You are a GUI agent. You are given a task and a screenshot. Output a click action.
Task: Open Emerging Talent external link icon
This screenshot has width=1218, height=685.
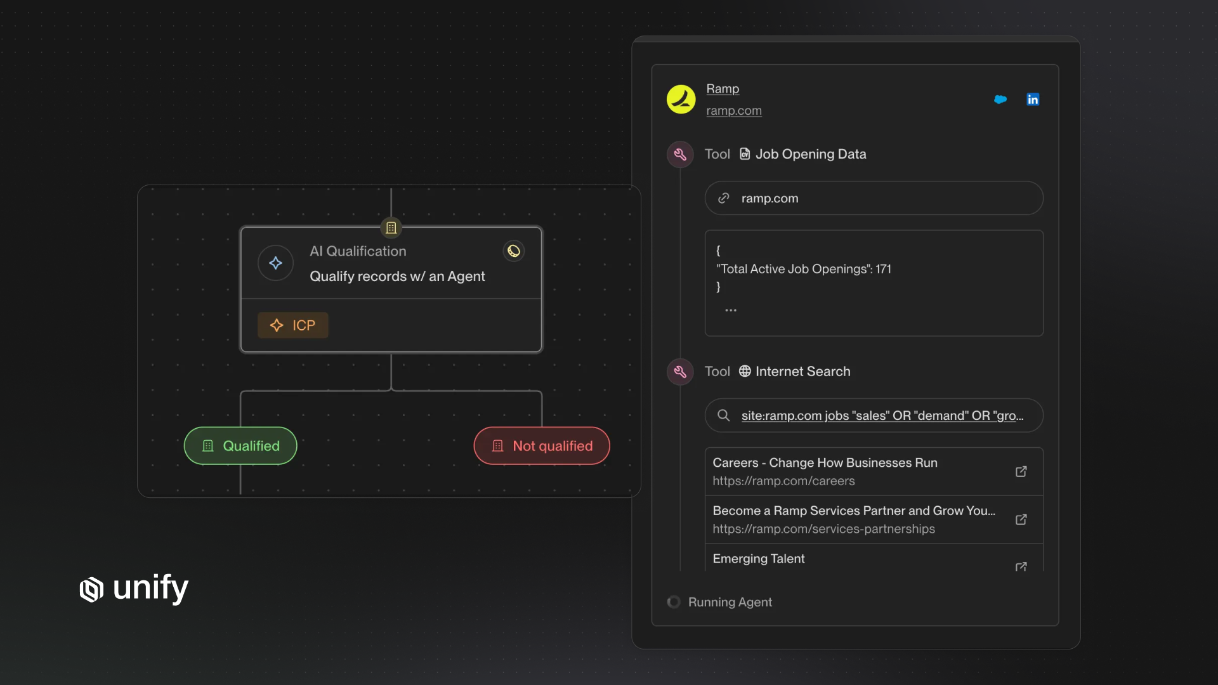1021,566
